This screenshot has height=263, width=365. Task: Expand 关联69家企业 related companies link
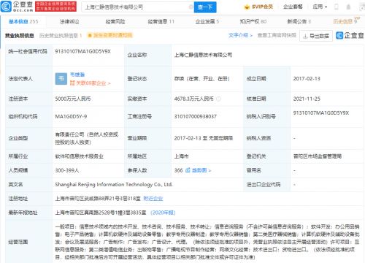[x=91, y=83]
